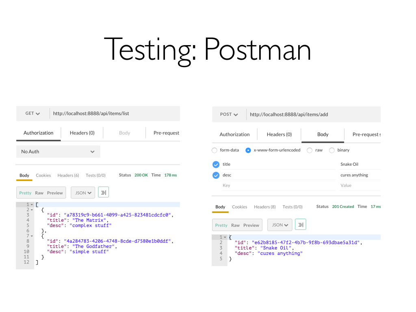Click the id value starting a78319c9
Viewport: 416px width, 312px height.
tap(117, 215)
